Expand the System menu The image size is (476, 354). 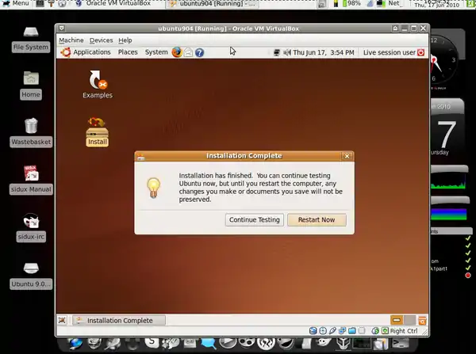click(x=156, y=52)
